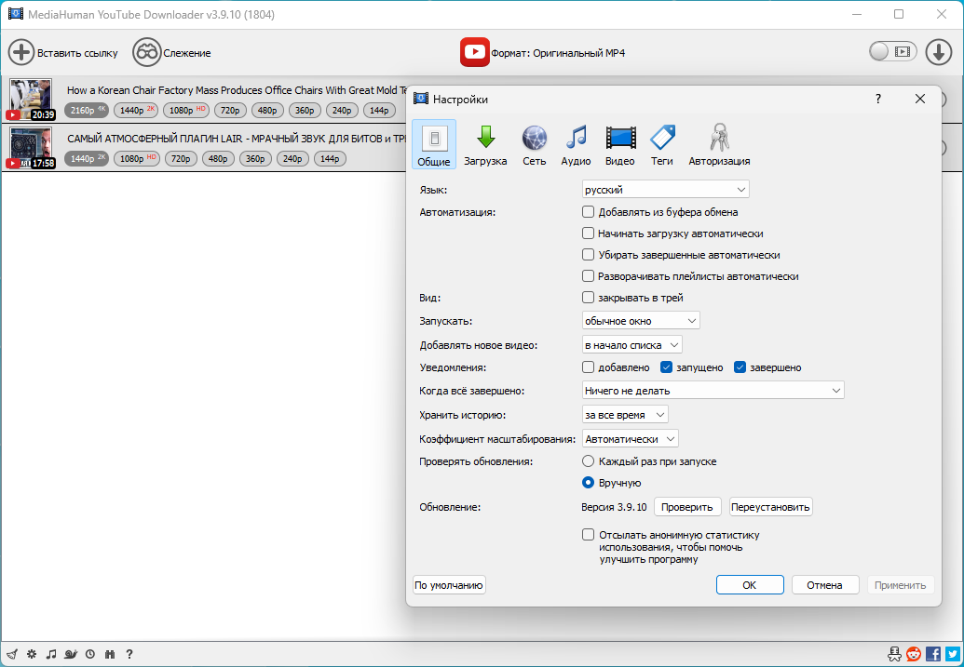Click the question mark help icon in the status bar
The width and height of the screenshot is (964, 667).
coord(129,654)
